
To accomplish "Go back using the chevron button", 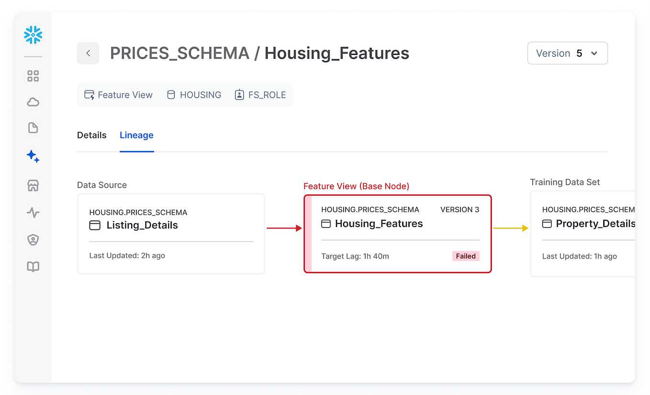I will tap(88, 53).
